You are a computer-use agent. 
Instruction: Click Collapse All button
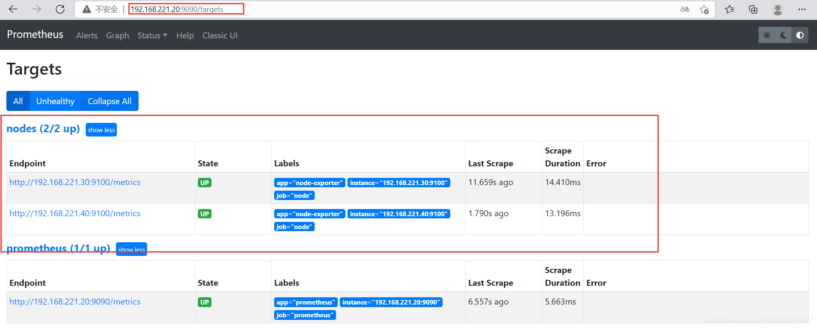110,101
